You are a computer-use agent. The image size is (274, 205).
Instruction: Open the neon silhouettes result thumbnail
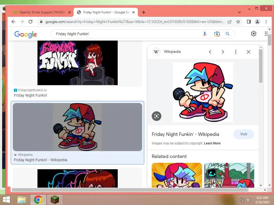[77, 178]
